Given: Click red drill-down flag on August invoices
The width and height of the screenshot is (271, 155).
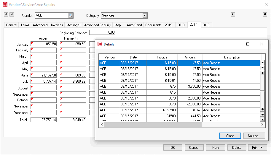Looking at the screenshot, I should click(x=32, y=87).
